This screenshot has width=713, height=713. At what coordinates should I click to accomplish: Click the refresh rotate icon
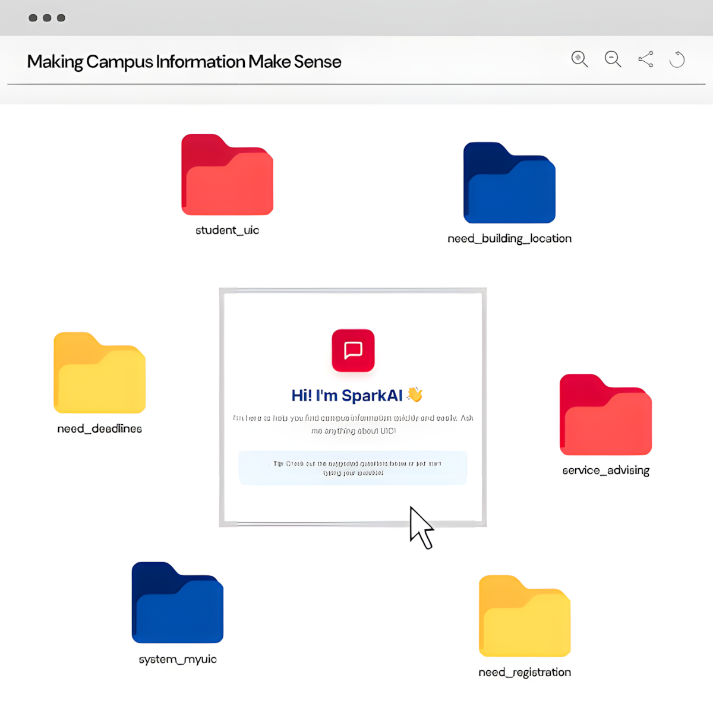pos(677,59)
